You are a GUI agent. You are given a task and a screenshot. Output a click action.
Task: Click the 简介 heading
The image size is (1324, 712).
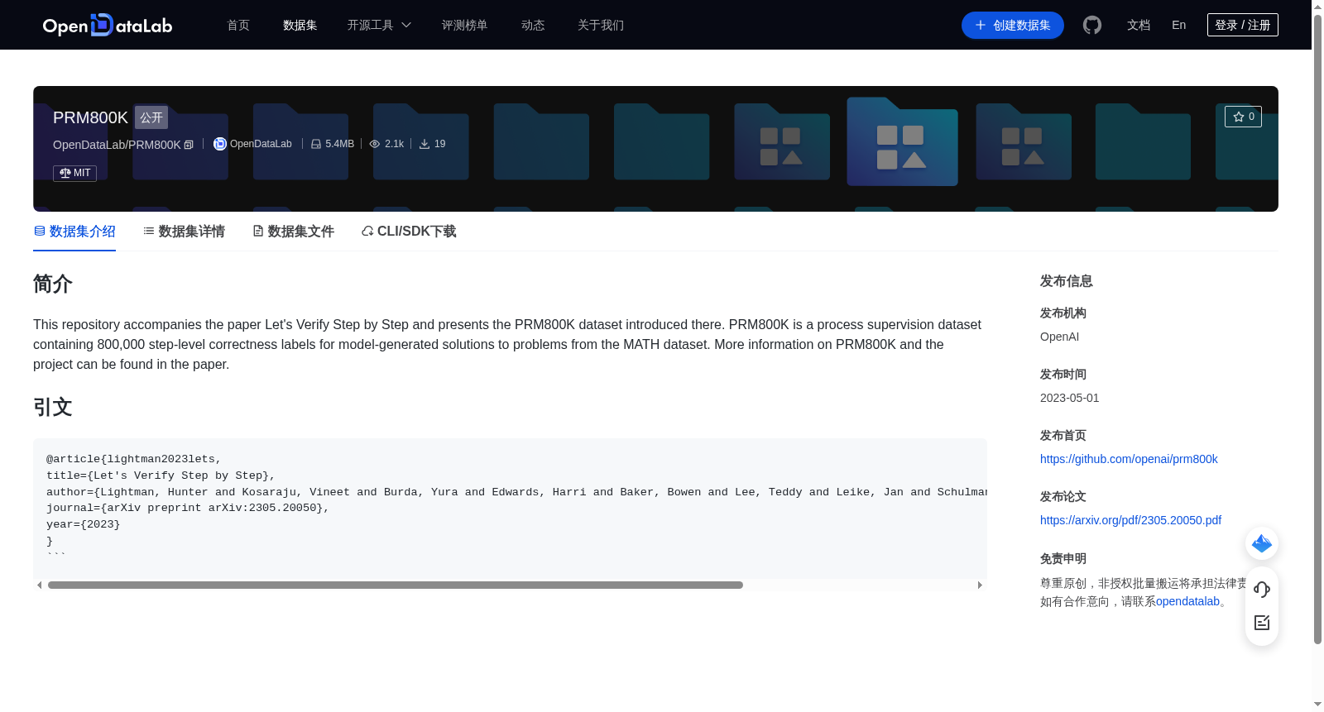(53, 284)
